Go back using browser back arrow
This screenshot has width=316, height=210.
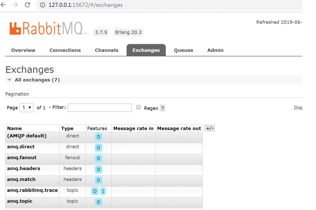point(3,5)
